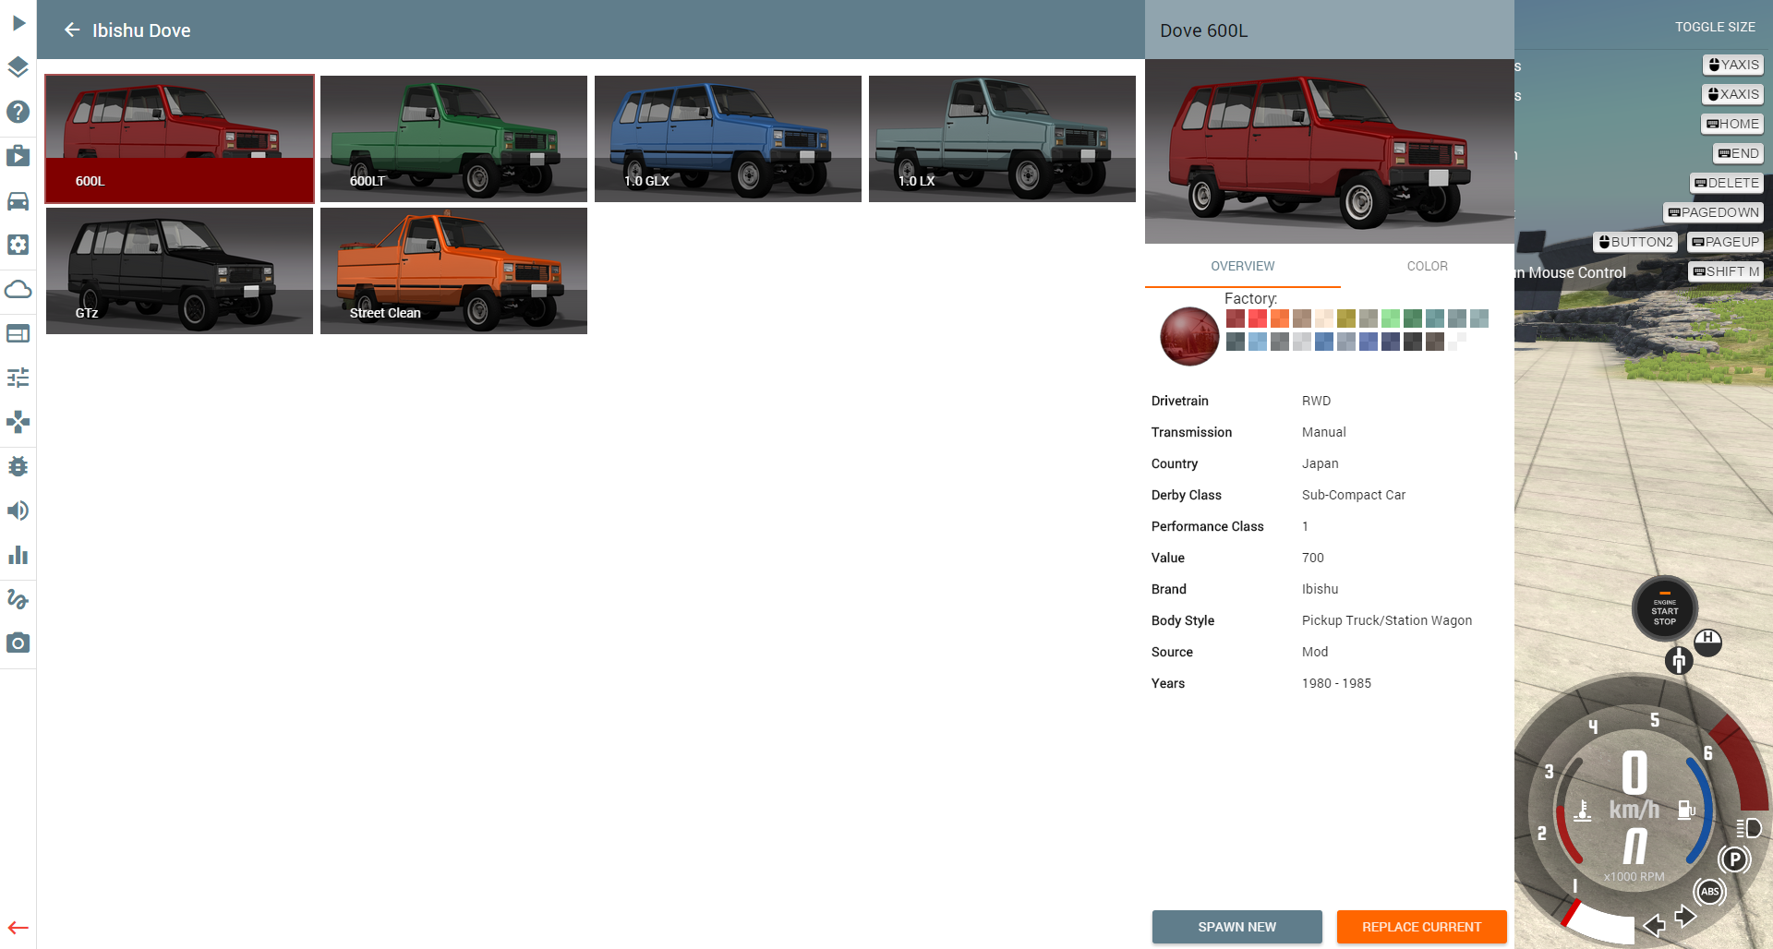Image resolution: width=1773 pixels, height=949 pixels.
Task: Click the DELETE key binding label
Action: 1727,183
